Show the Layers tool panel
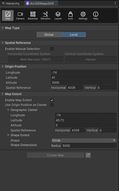 58,16
